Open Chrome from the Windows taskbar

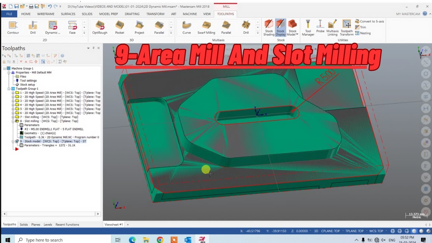point(160,240)
